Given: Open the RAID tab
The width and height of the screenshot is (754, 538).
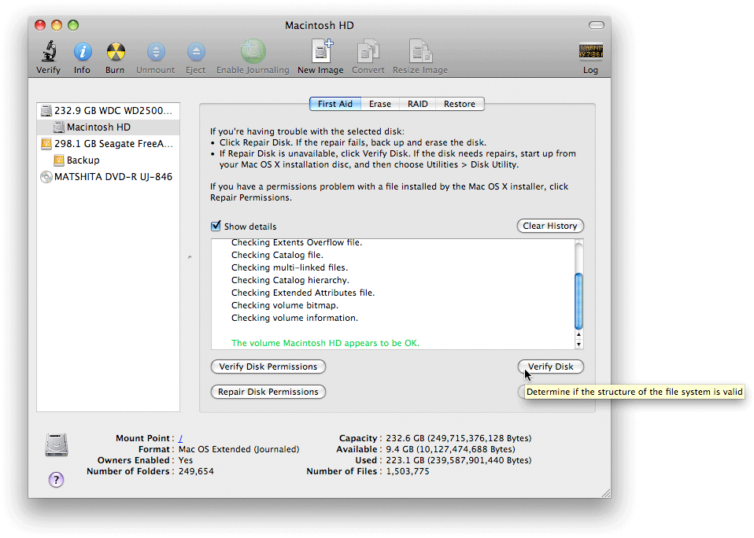Looking at the screenshot, I should point(417,103).
